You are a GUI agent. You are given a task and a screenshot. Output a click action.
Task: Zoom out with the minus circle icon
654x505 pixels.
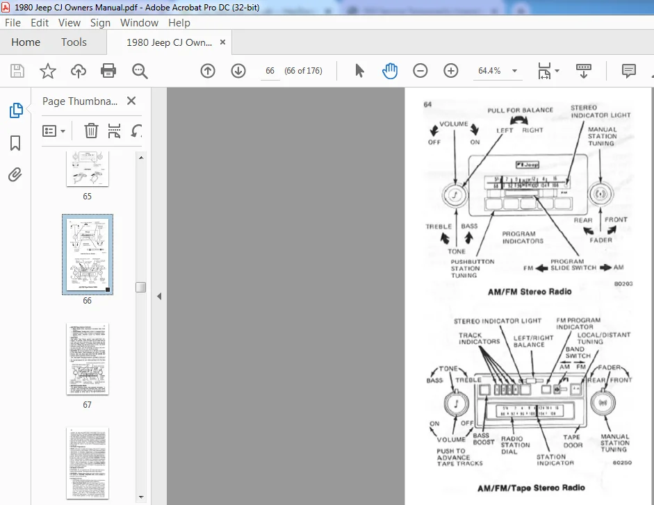tap(420, 71)
